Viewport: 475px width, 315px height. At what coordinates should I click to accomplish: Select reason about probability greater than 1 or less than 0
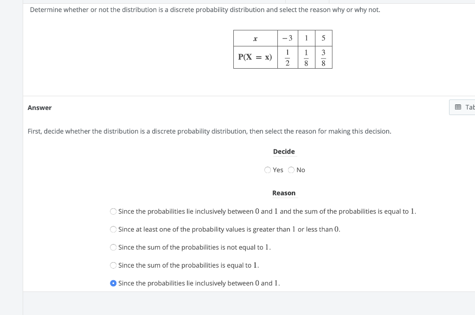coord(113,229)
